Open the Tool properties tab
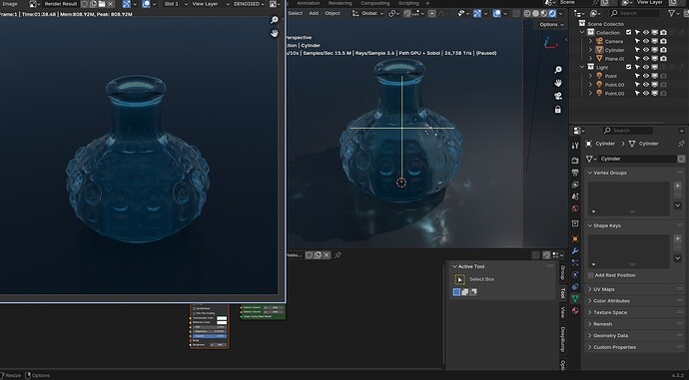The width and height of the screenshot is (689, 380). 575,146
